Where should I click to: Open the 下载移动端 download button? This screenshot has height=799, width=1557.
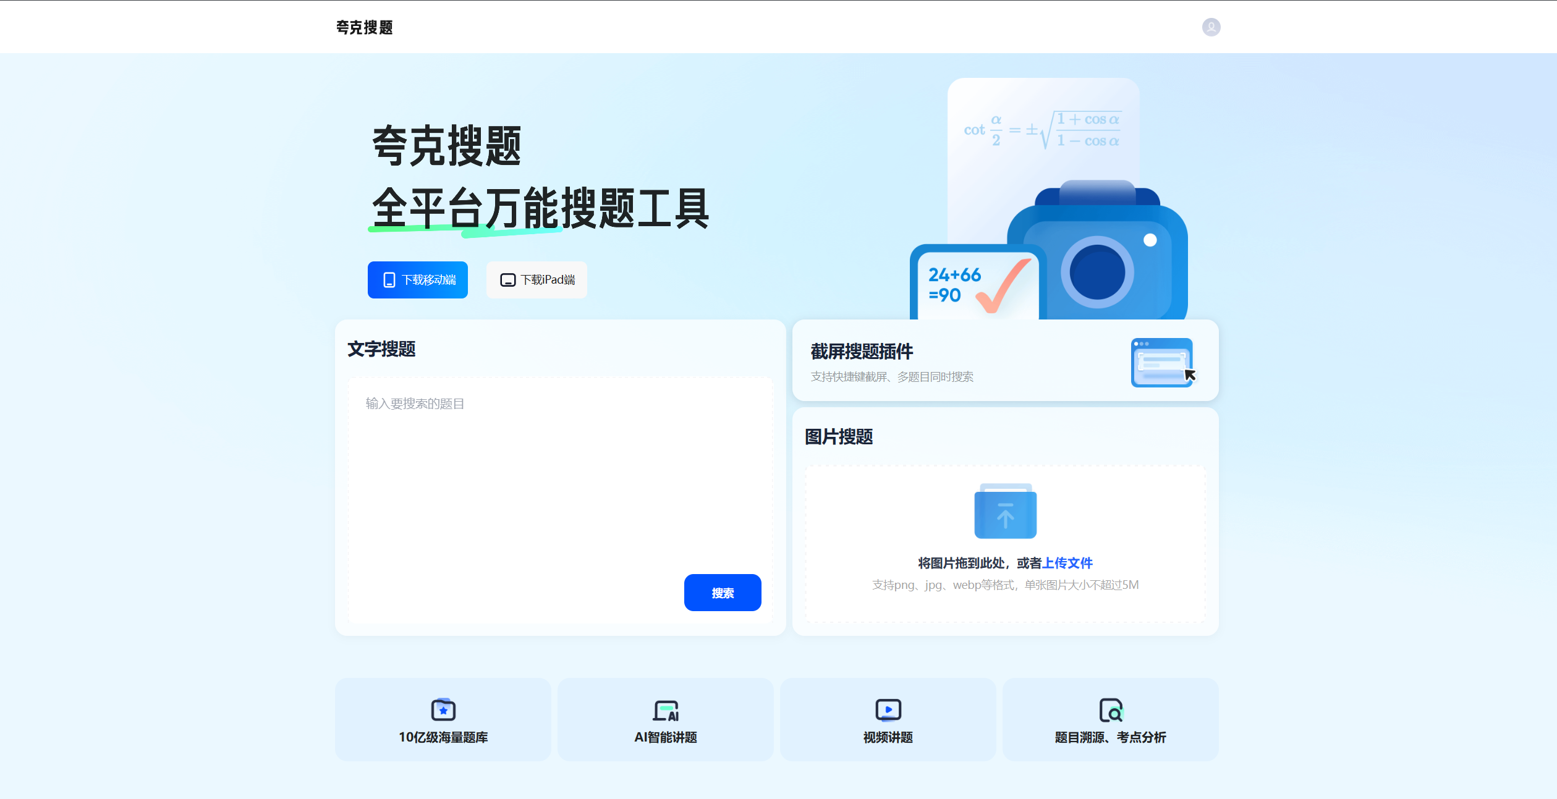[x=417, y=280]
